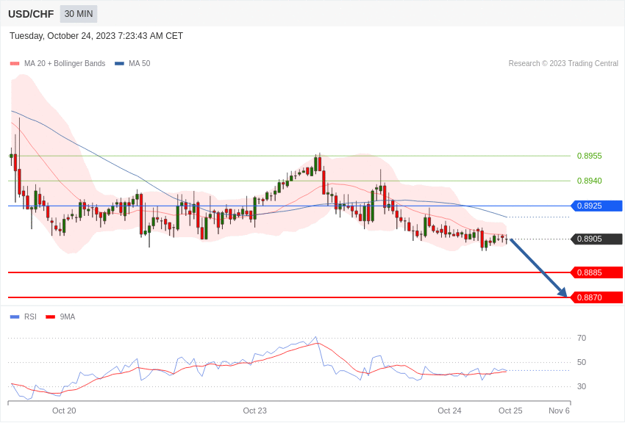Select the RSI legend label
The image size is (625, 423).
(30, 317)
